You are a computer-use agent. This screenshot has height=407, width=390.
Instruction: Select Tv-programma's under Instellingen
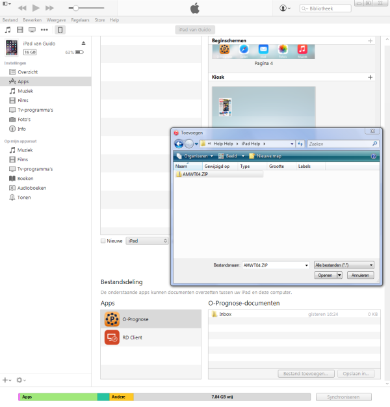click(x=45, y=110)
